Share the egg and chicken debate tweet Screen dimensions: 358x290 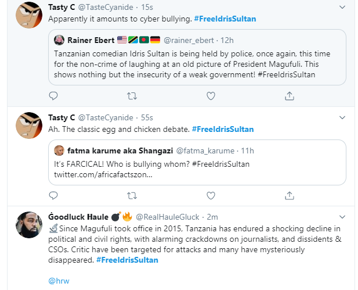[x=290, y=194]
